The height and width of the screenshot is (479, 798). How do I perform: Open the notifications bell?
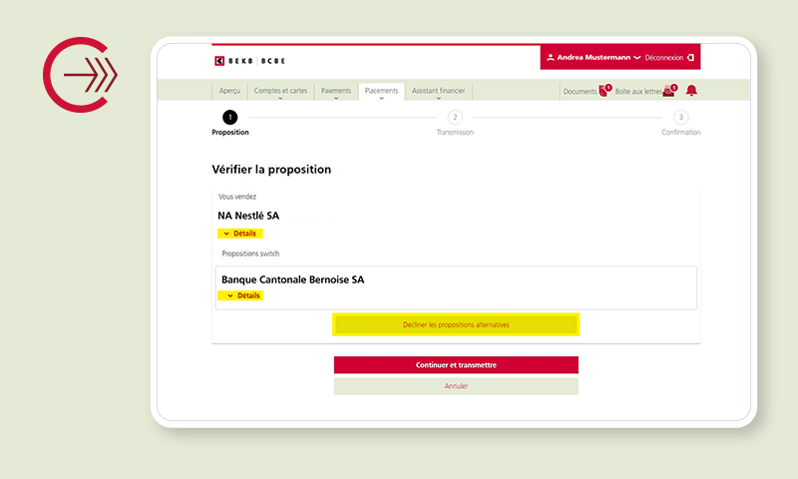click(691, 91)
